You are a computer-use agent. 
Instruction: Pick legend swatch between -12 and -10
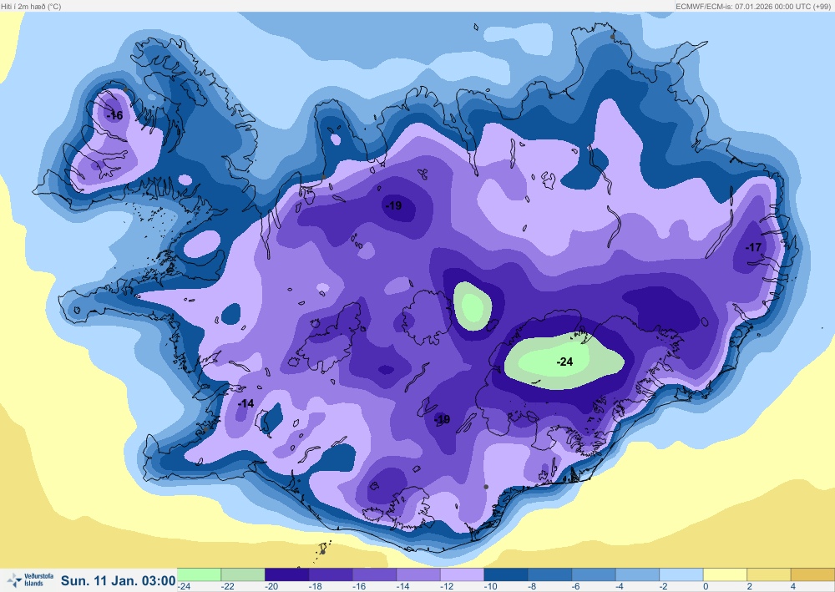pos(463,574)
